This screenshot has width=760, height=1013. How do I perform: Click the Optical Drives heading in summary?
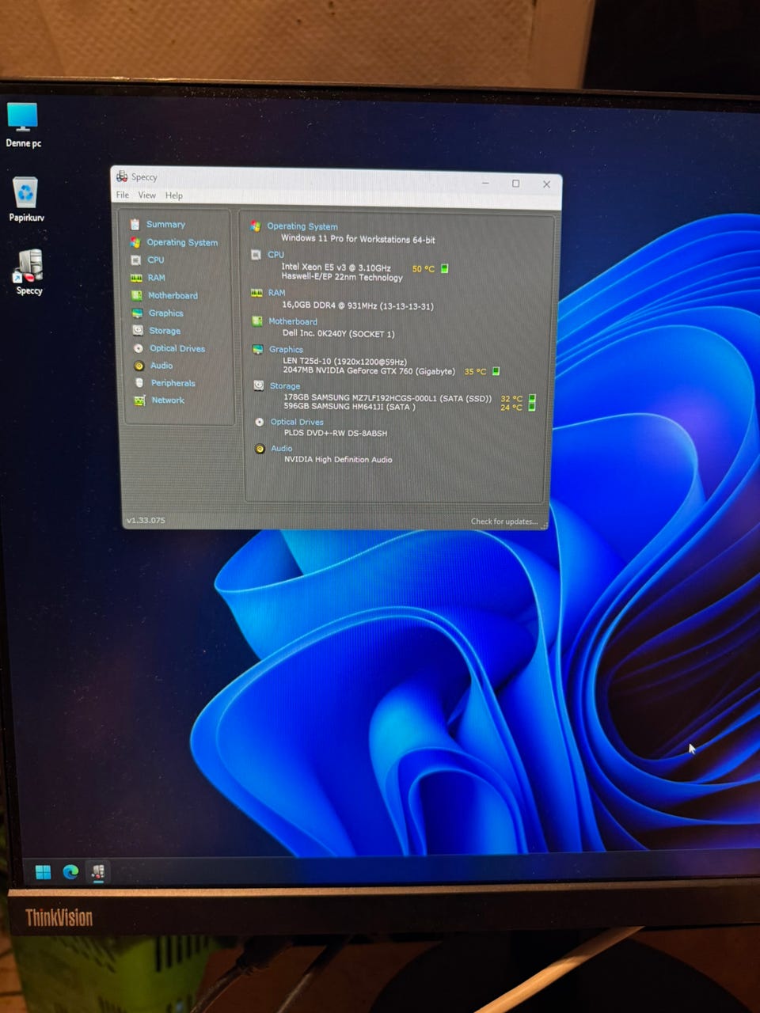coord(297,422)
